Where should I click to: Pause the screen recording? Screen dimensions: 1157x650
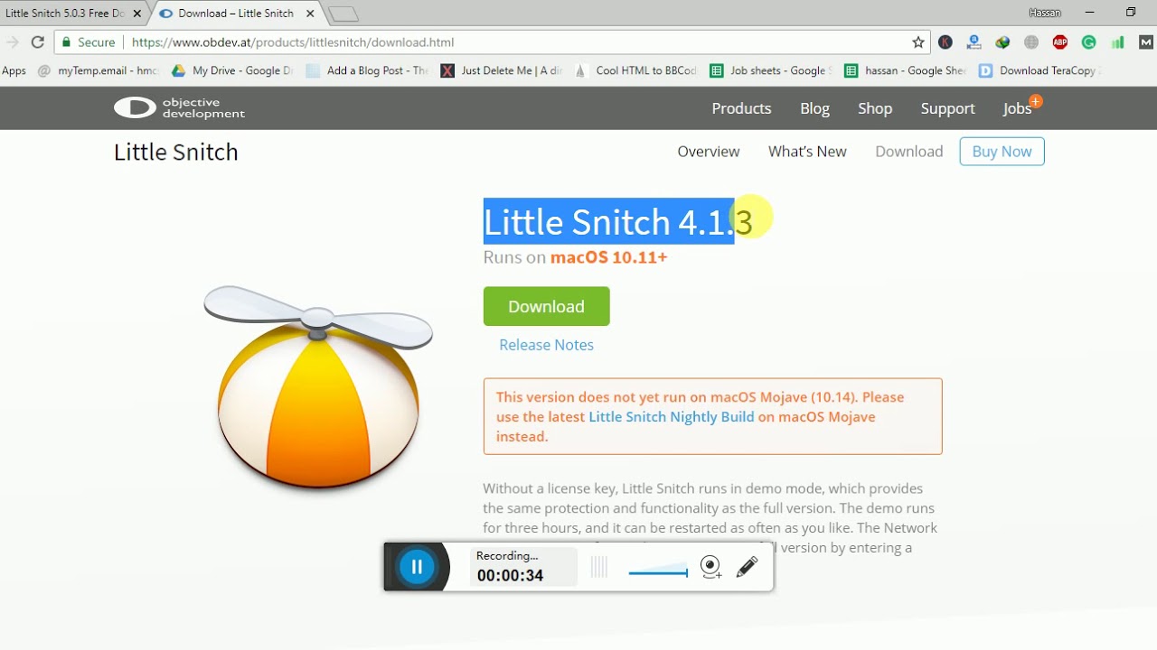coord(417,567)
